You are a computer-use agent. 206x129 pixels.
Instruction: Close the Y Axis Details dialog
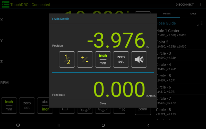click(x=103, y=103)
